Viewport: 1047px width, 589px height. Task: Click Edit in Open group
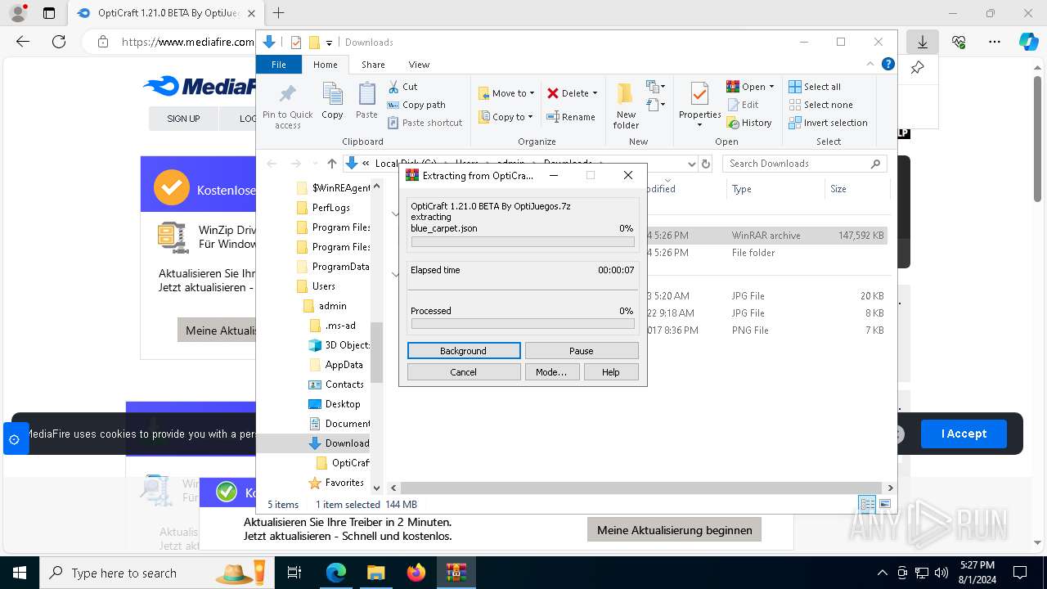pyautogui.click(x=743, y=105)
